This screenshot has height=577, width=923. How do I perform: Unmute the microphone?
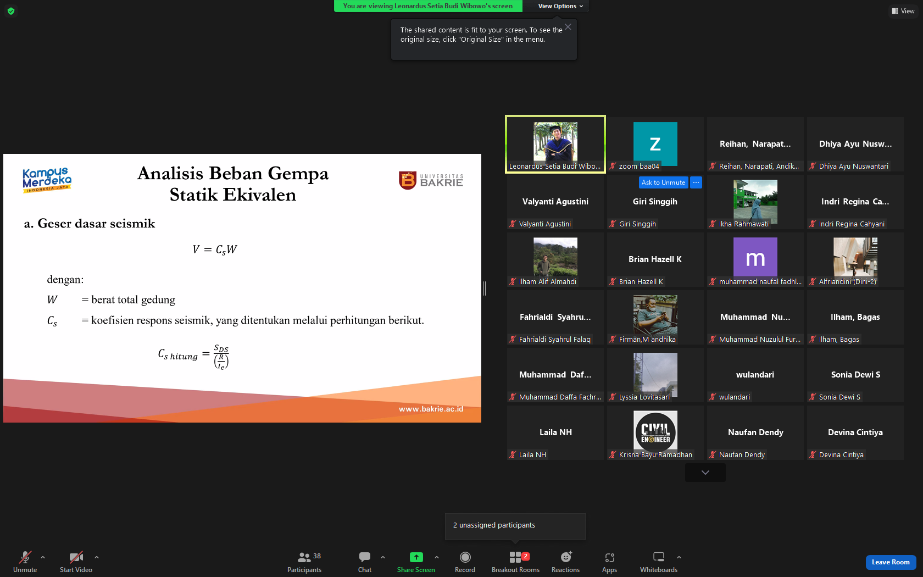pos(25,562)
